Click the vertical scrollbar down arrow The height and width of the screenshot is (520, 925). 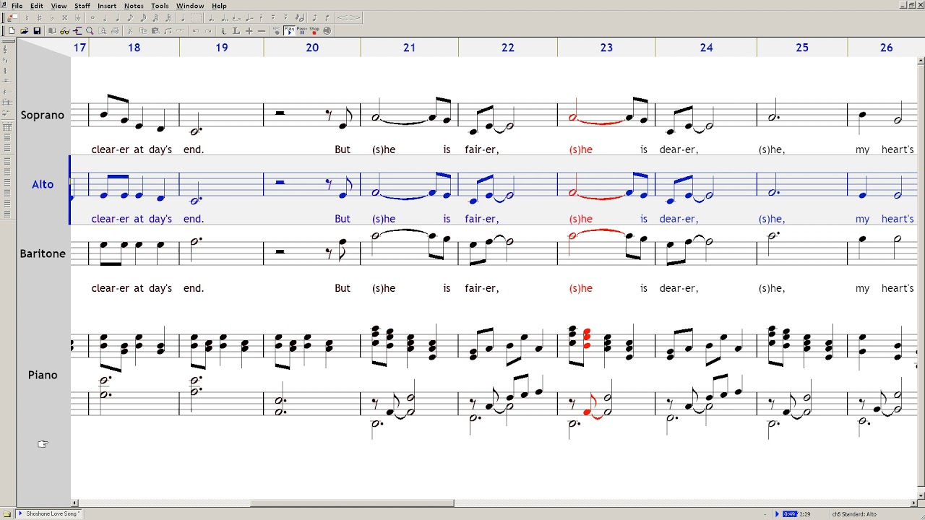tap(921, 495)
